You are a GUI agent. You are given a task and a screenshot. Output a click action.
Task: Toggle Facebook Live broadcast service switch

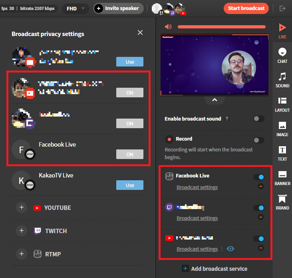click(x=259, y=177)
